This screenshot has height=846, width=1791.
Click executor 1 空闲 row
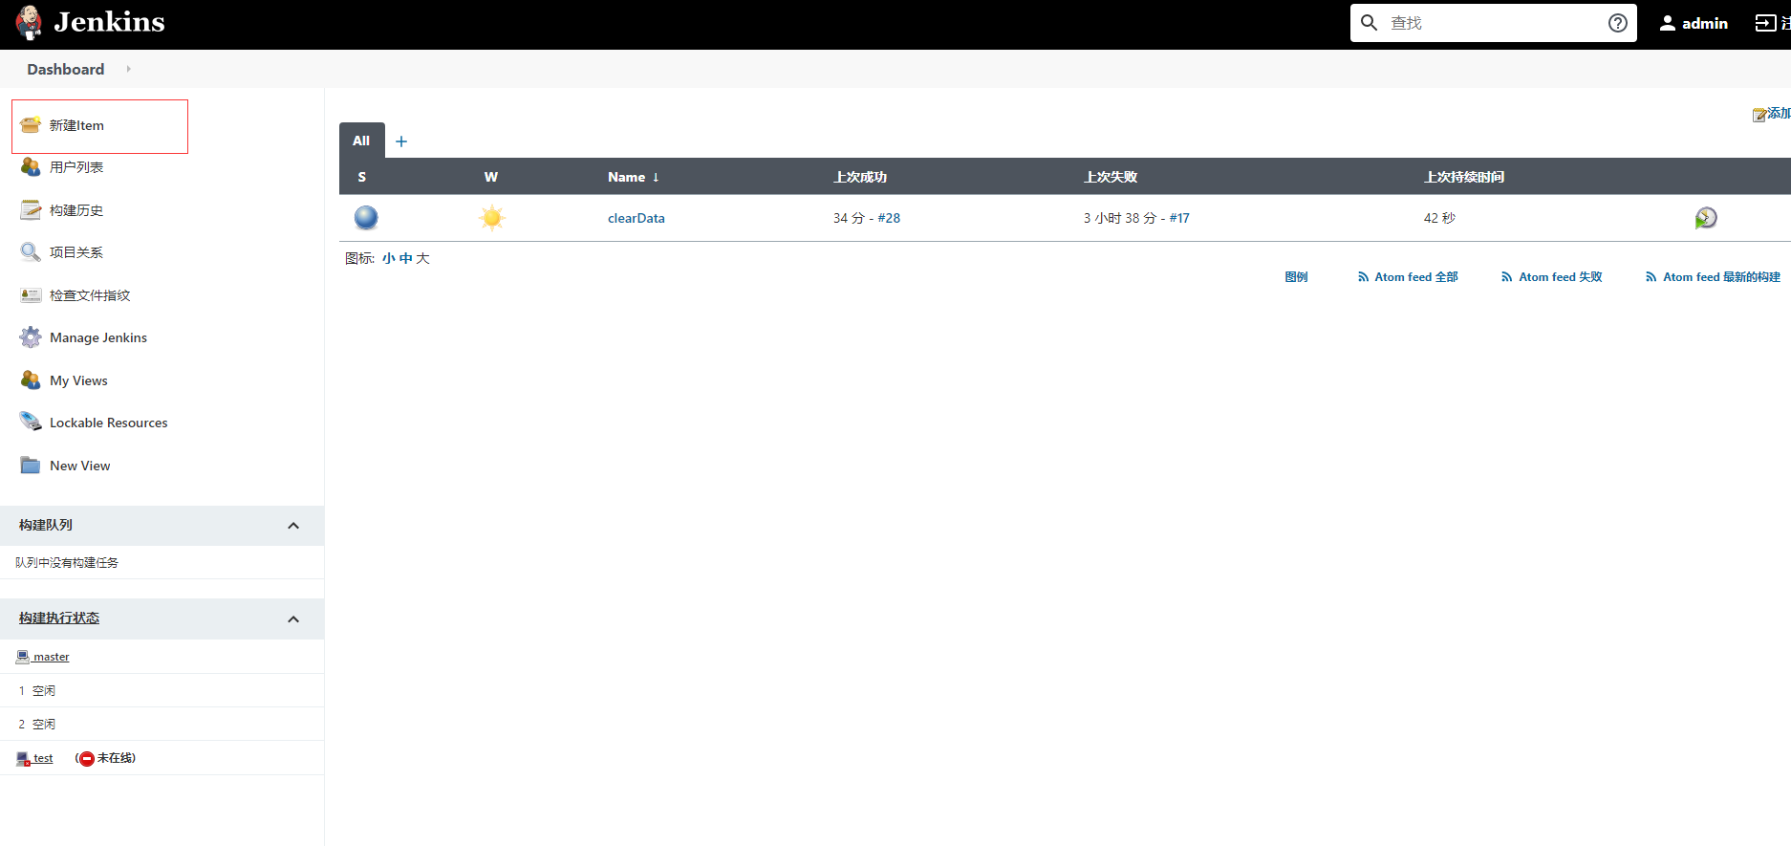[x=162, y=690]
